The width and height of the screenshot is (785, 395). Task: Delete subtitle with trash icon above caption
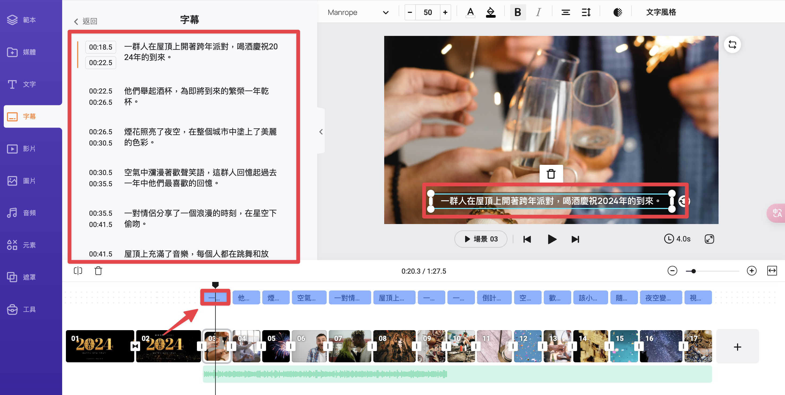[551, 174]
